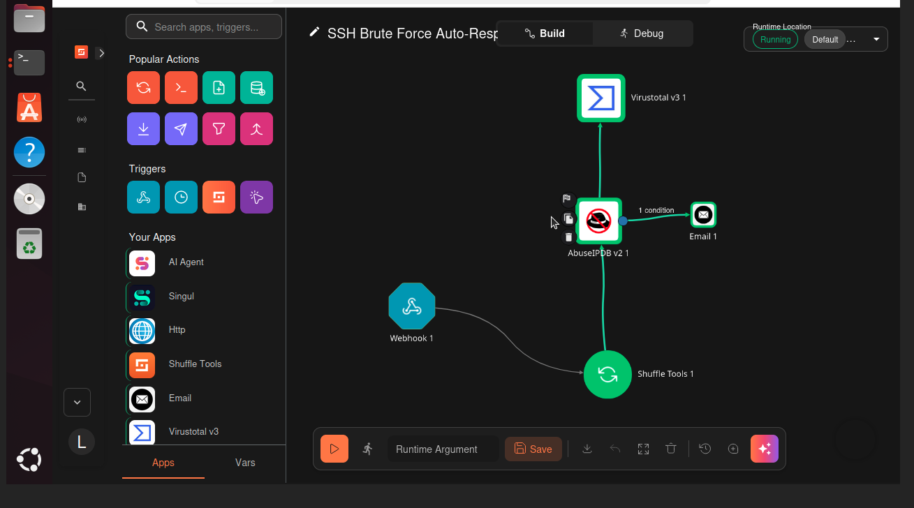The image size is (914, 508).
Task: Select the Shuffle subflow trigger tile
Action: coord(219,197)
